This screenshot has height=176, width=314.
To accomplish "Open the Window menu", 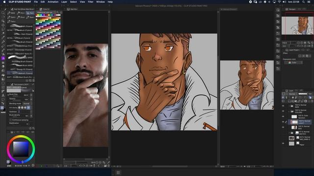I will (x=100, y=2).
